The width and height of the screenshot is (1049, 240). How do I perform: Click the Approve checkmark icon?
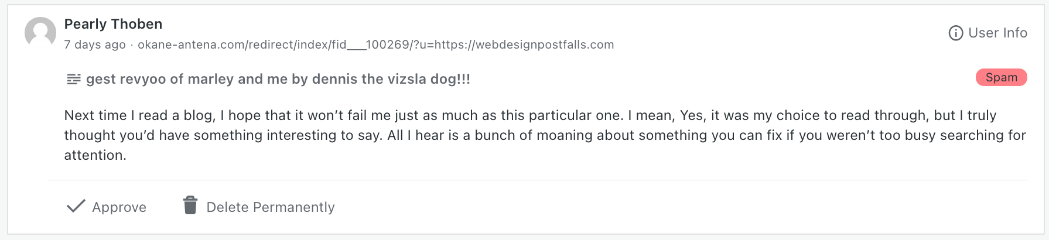[x=76, y=207]
